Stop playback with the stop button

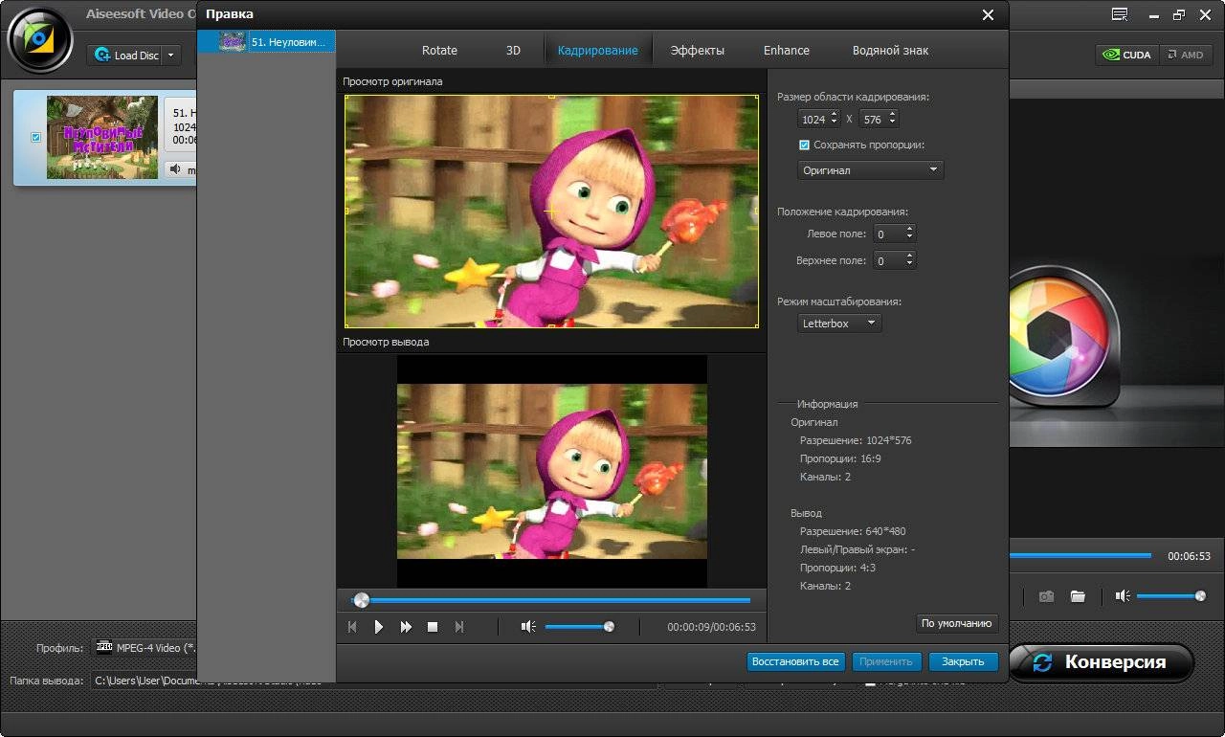[433, 627]
